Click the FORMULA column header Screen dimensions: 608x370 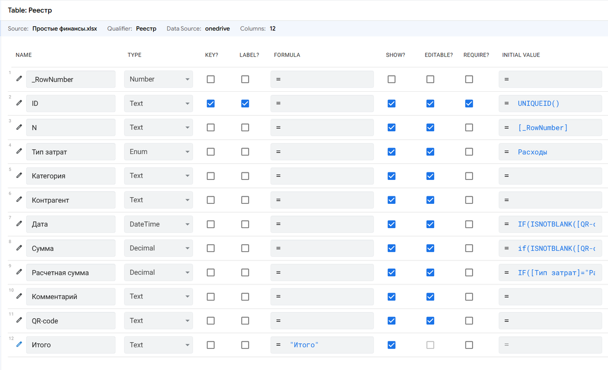pyautogui.click(x=287, y=55)
